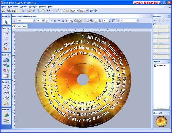
Task: Click the scanner image import icon
Action: point(6,65)
